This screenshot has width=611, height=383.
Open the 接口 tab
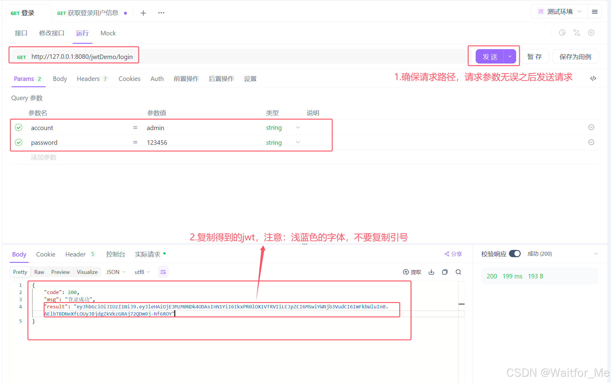click(x=21, y=33)
